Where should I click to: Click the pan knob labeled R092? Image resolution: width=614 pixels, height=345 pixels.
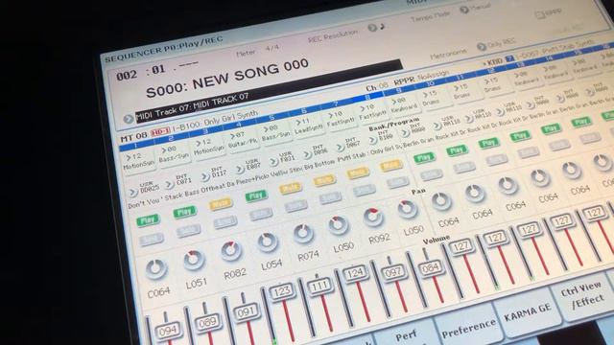coord(373,218)
